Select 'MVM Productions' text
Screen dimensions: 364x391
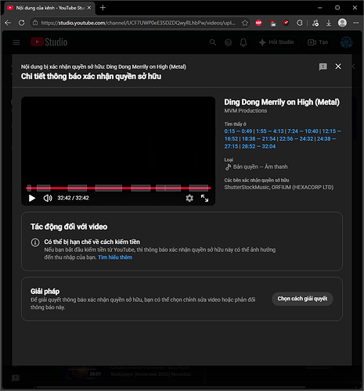[x=246, y=111]
